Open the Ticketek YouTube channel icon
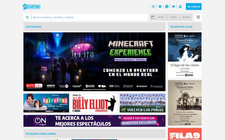 point(180,7)
